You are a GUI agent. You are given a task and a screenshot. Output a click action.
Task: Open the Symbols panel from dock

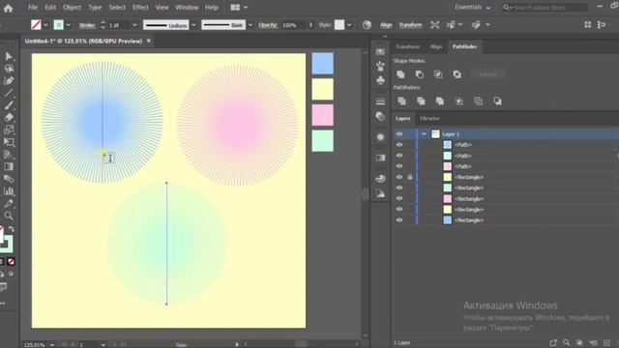pyautogui.click(x=380, y=80)
